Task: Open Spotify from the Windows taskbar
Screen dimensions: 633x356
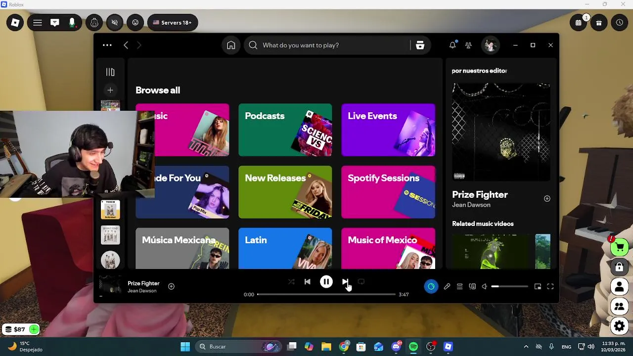Action: (413, 347)
